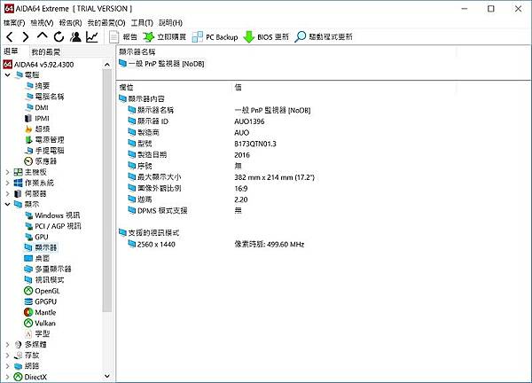Collapse the 顯示 tree node
Viewport: 532px width, 383px height.
click(7, 204)
